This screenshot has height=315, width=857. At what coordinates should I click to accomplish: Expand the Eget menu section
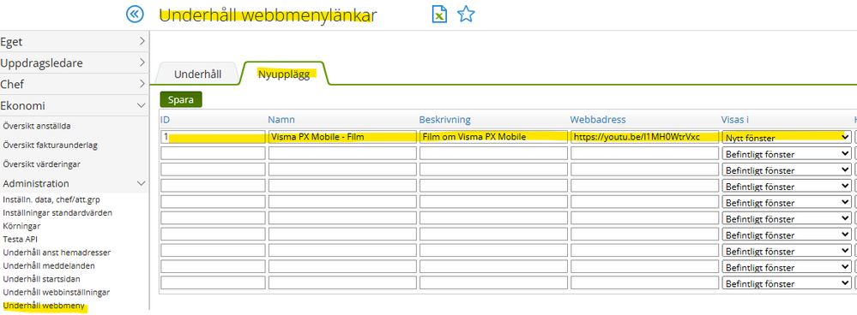[x=74, y=41]
